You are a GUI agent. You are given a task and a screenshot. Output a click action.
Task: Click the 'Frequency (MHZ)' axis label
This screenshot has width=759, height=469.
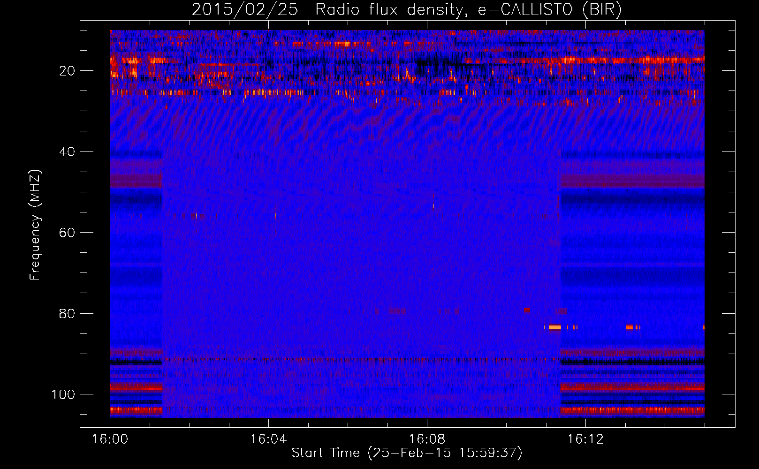pyautogui.click(x=36, y=225)
